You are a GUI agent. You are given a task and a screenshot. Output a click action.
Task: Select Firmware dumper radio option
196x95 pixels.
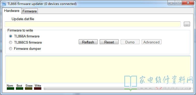pos(25,49)
